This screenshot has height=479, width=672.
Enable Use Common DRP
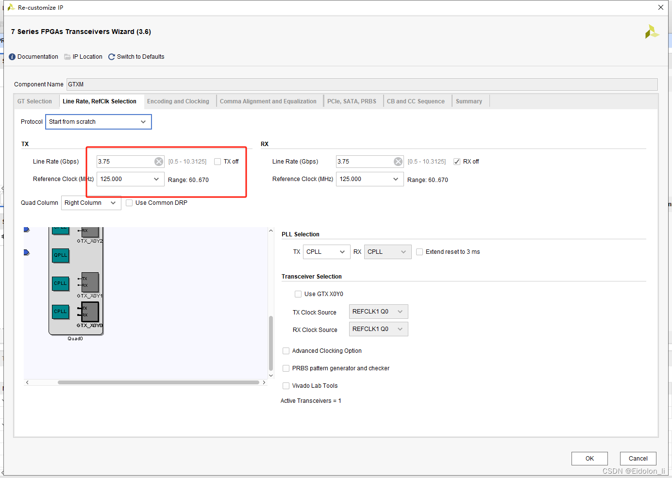click(129, 203)
